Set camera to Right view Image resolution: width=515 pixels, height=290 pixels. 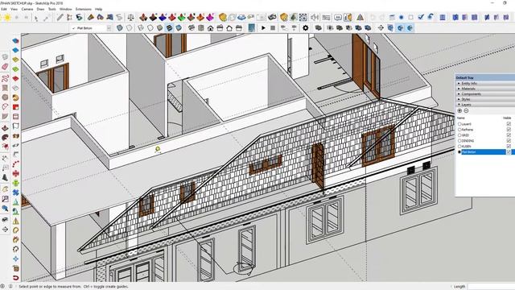[x=220, y=28]
